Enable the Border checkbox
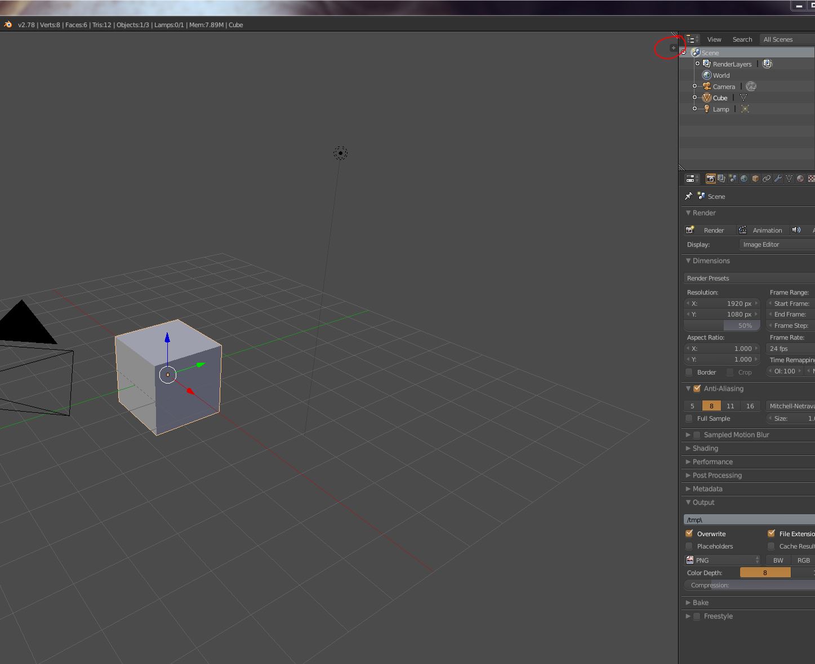 pos(689,372)
